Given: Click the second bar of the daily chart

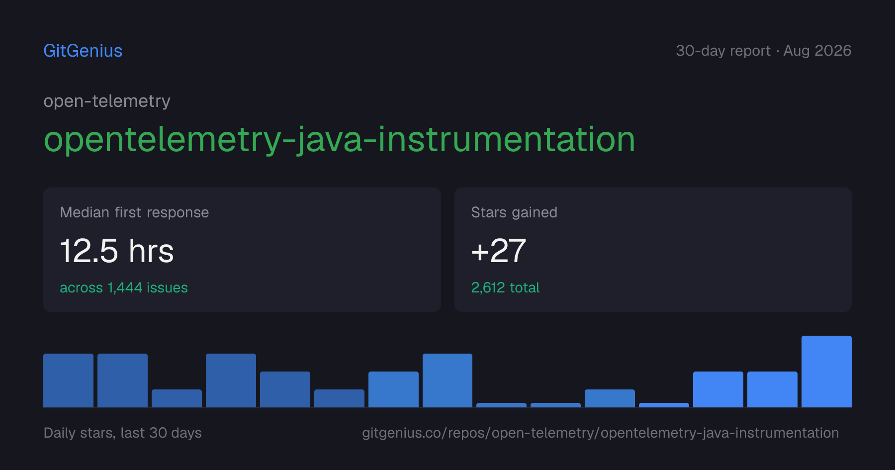Looking at the screenshot, I should 122,380.
